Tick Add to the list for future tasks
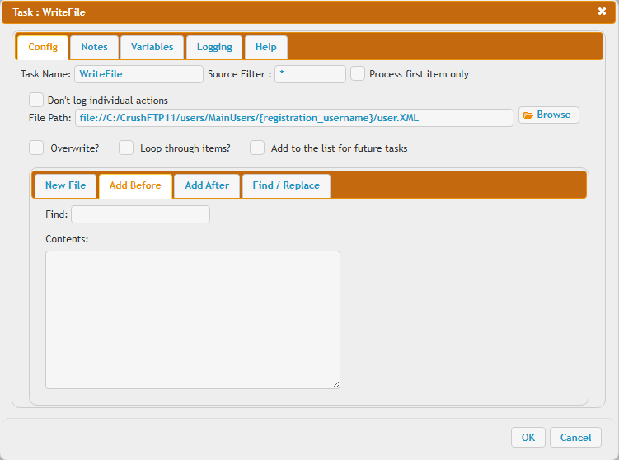 [x=257, y=148]
